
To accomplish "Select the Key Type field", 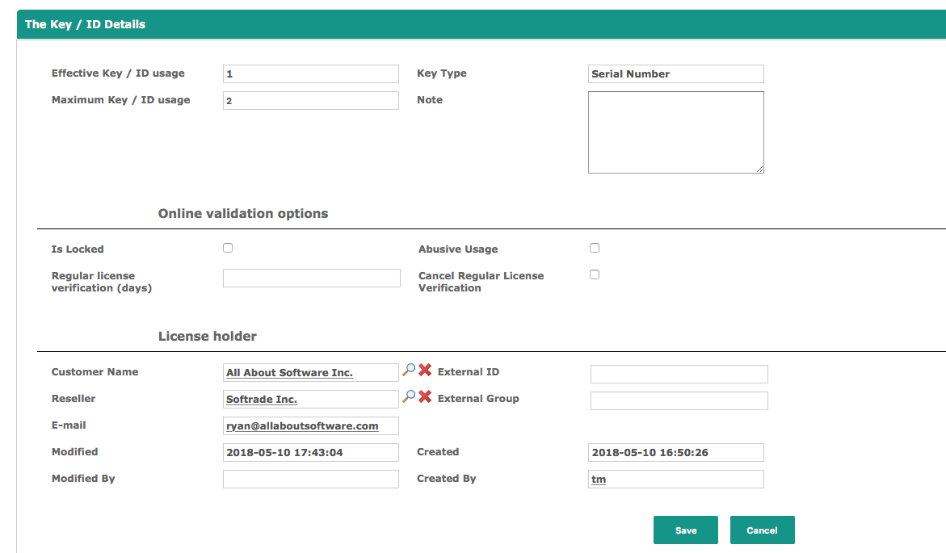I will pos(676,74).
